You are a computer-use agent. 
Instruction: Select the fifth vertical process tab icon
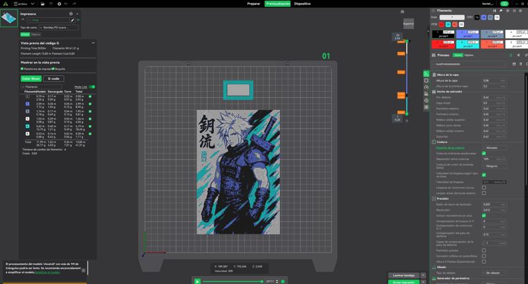(426, 101)
